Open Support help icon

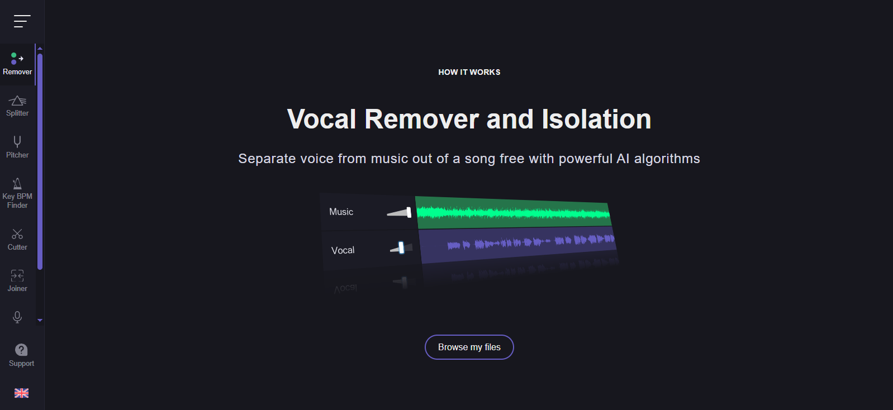coord(21,350)
